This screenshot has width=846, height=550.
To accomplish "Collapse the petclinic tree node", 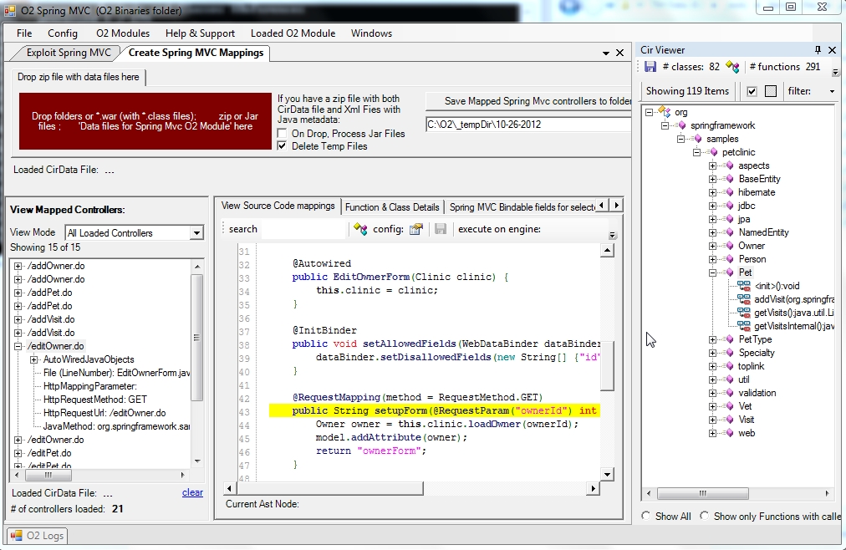I will tap(697, 153).
